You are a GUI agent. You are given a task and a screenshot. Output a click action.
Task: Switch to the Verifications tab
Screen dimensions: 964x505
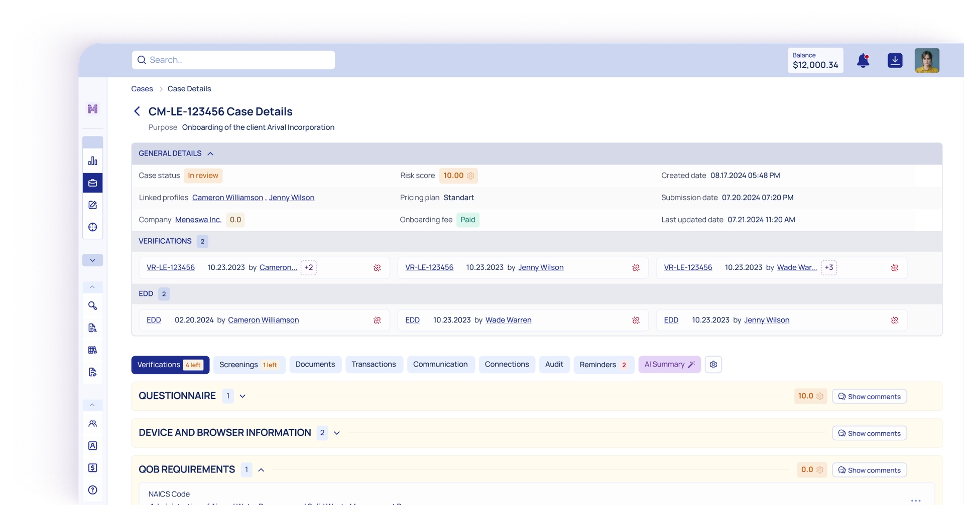170,365
